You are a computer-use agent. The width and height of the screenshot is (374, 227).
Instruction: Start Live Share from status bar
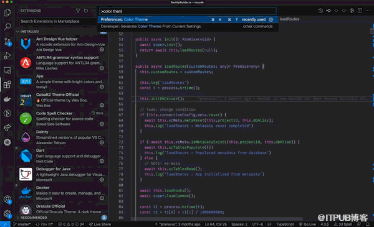pyautogui.click(x=100, y=224)
